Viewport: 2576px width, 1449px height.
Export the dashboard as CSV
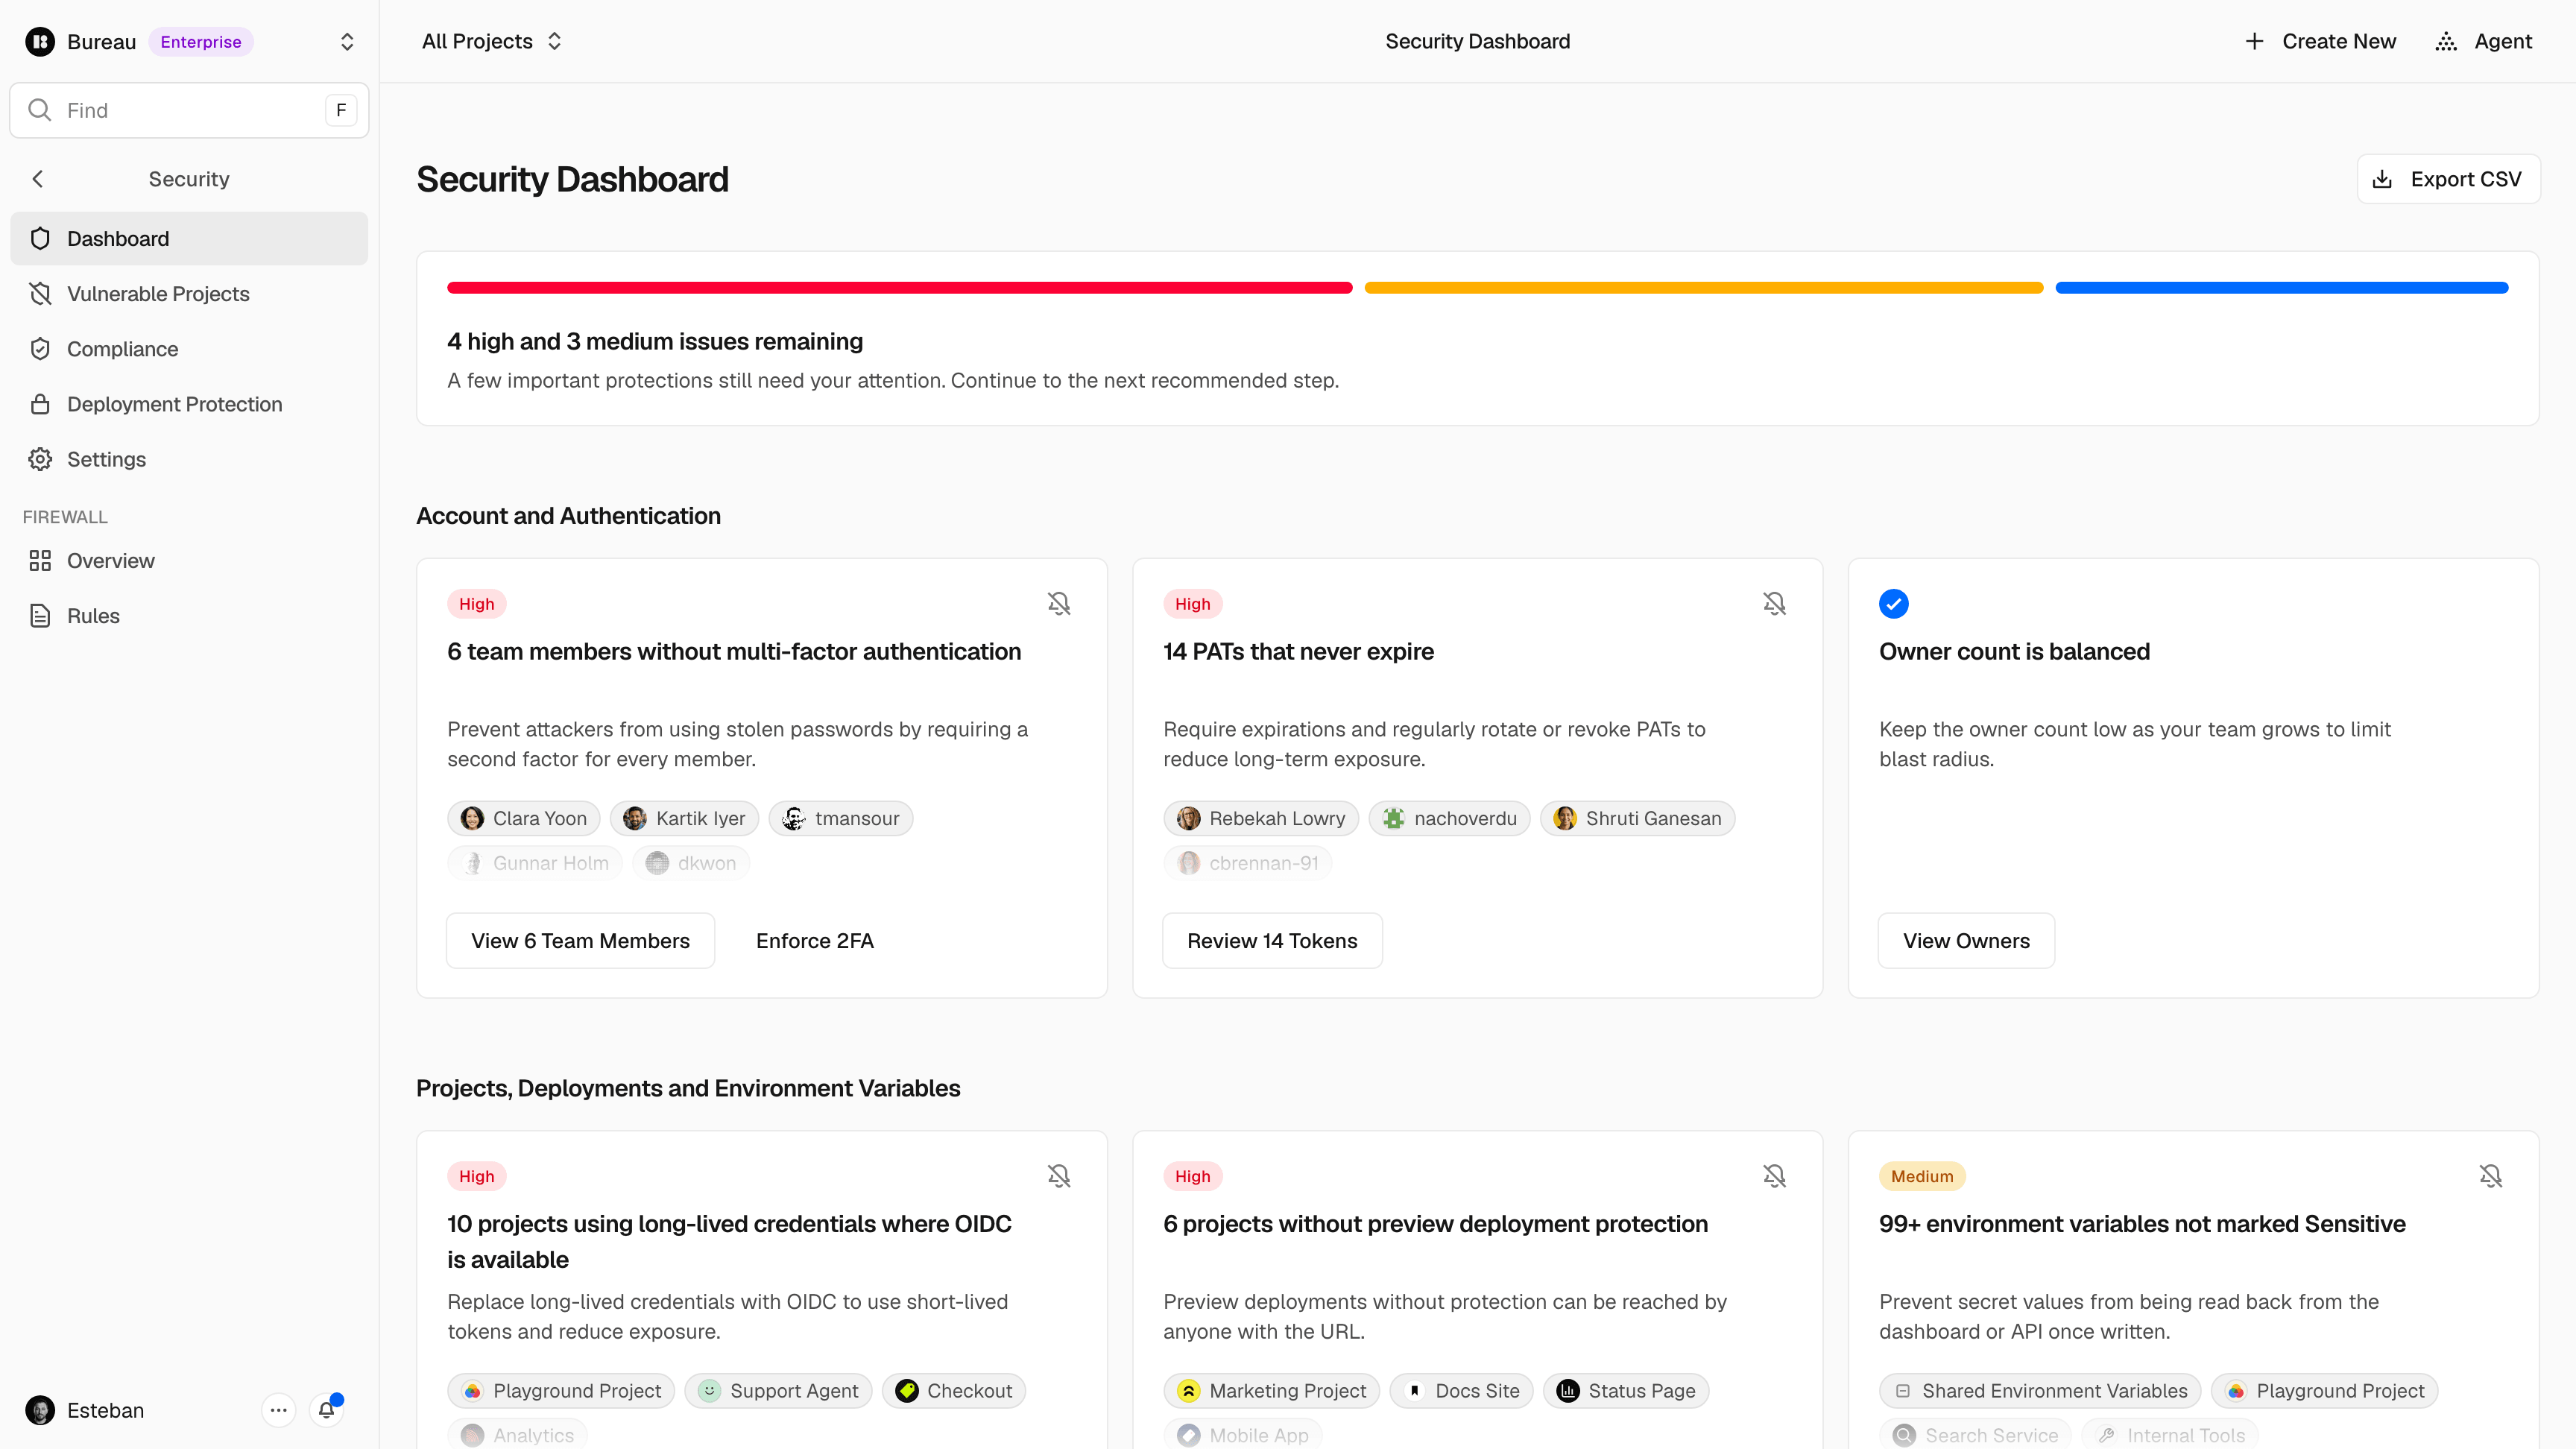[x=2448, y=179]
